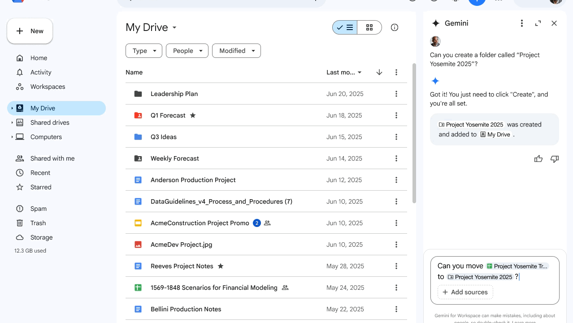Click the comment count badge on AcmeConstruction

[x=257, y=223]
